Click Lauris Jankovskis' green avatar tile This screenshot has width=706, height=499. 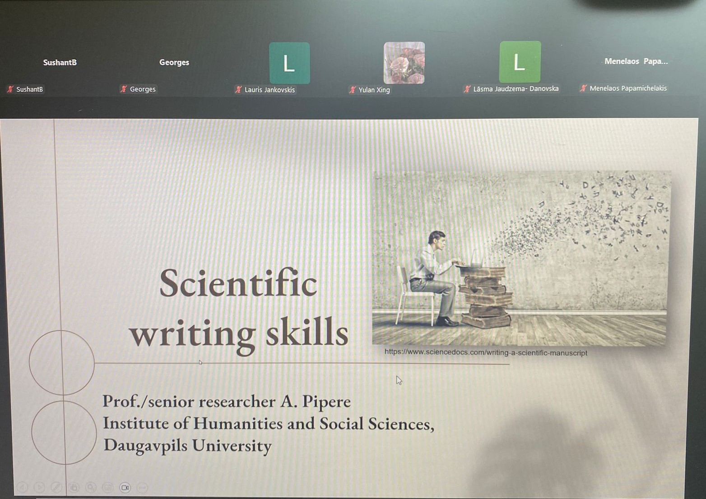tap(289, 63)
